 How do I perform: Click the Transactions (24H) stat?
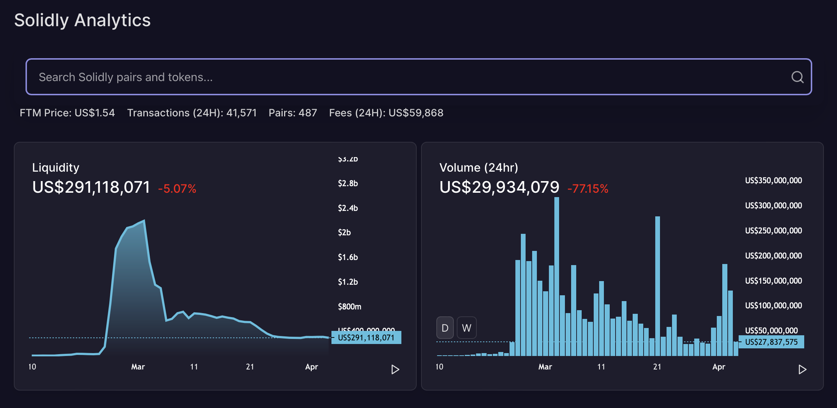192,113
